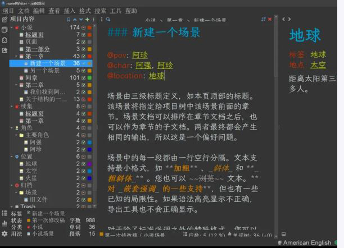344x248 pixels.
Task: Open writing statistics bar chart icon
Action: point(4,223)
